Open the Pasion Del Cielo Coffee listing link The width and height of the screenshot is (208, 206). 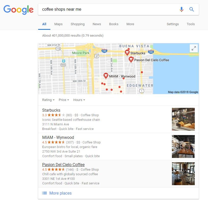click(x=63, y=165)
